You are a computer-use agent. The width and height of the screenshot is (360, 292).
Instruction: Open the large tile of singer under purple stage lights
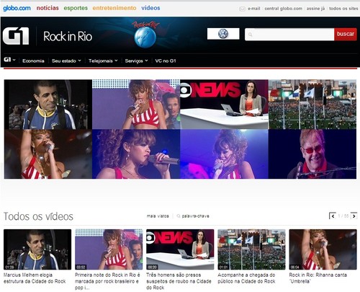tap(224, 154)
